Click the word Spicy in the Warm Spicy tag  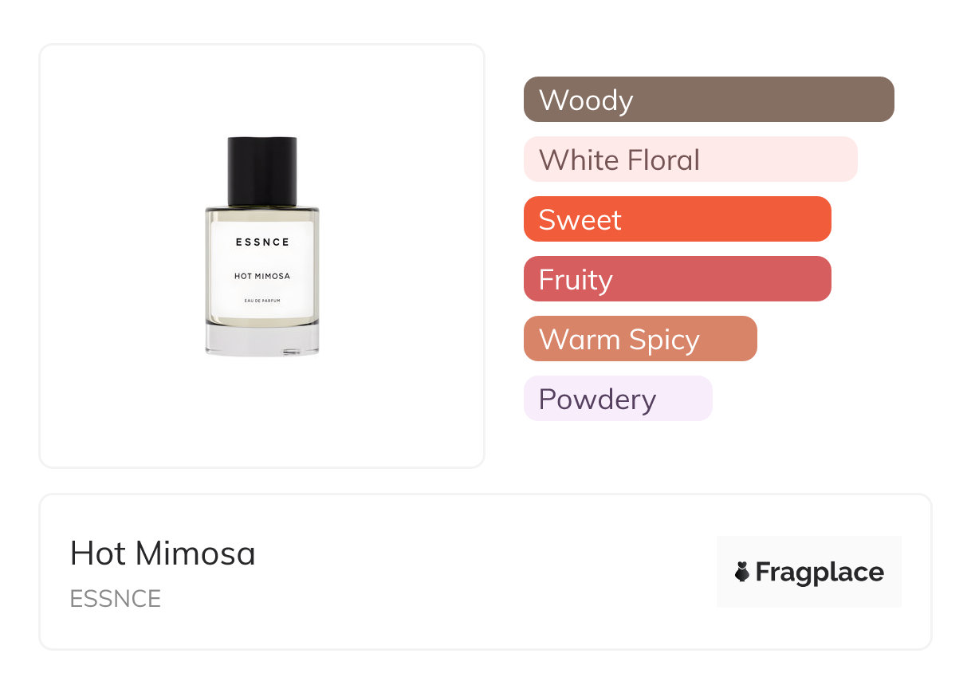pyautogui.click(x=663, y=340)
